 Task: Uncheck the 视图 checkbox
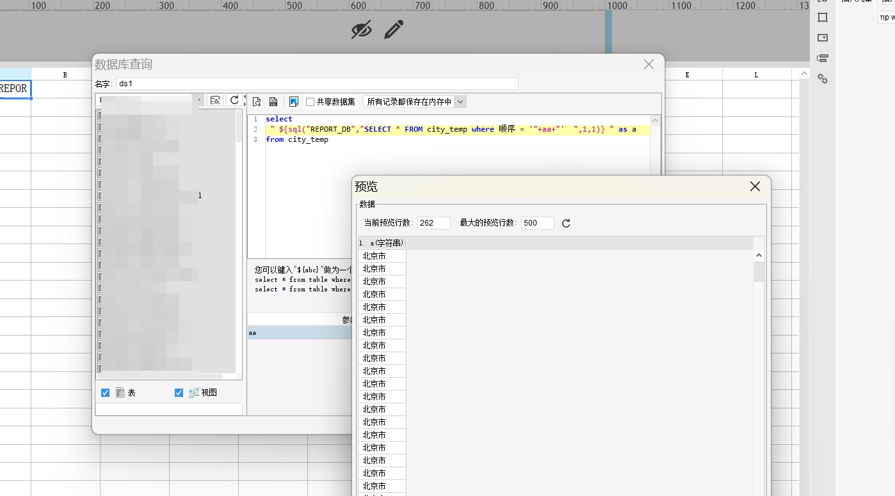tap(179, 392)
